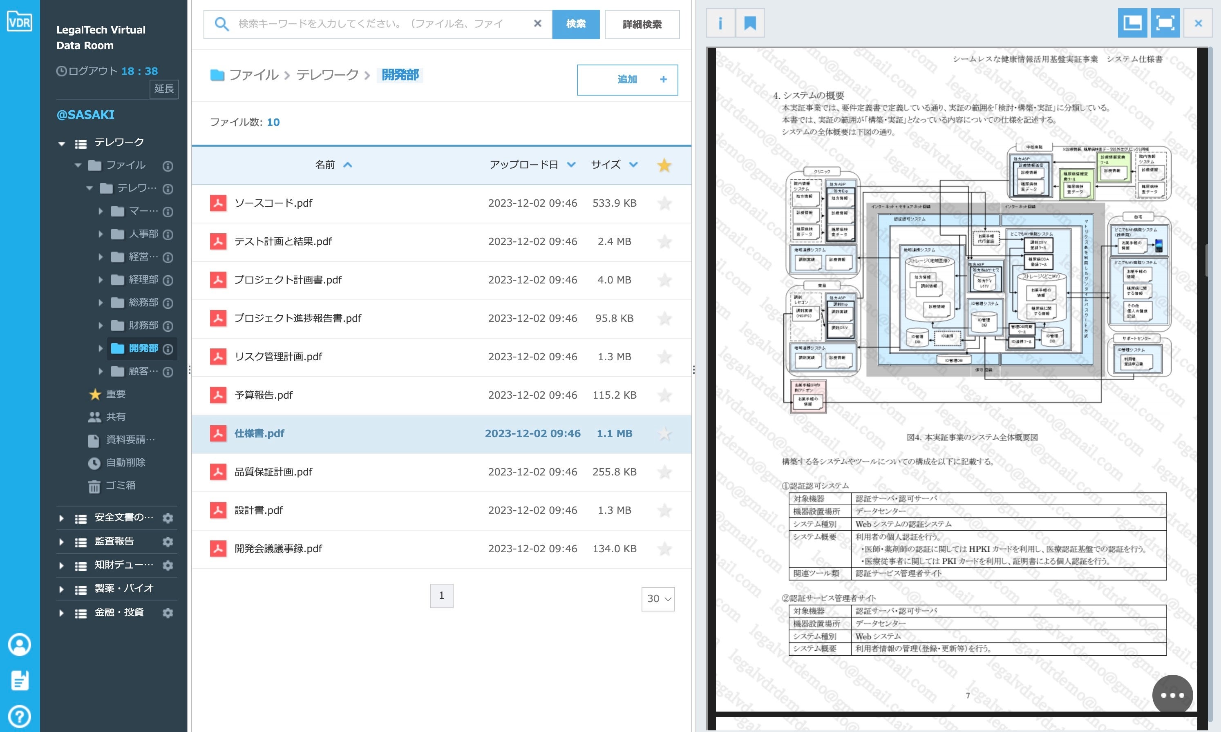
Task: Click テレワーク in the breadcrumb
Action: [x=327, y=75]
